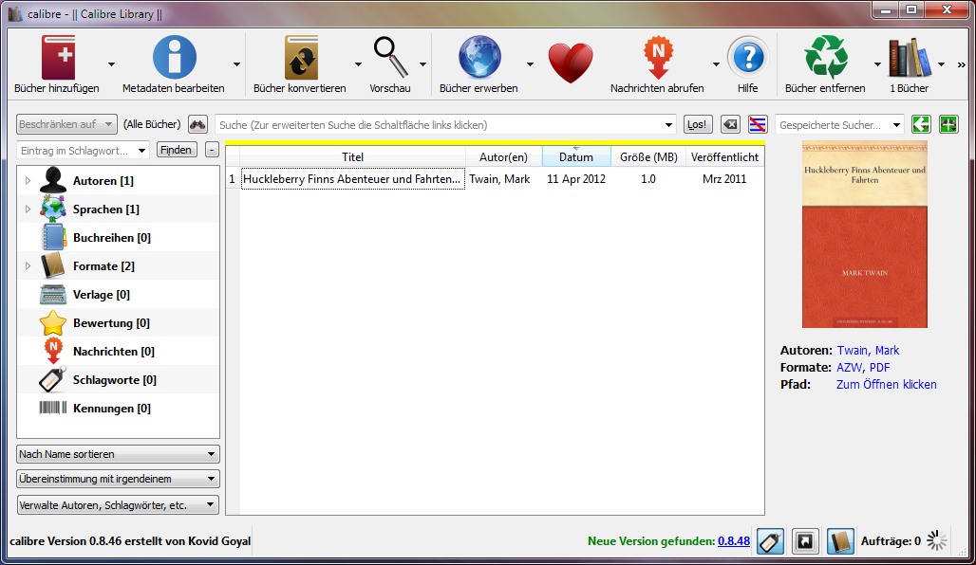
Task: Click the green arrow copy-search icon
Action: [x=921, y=124]
